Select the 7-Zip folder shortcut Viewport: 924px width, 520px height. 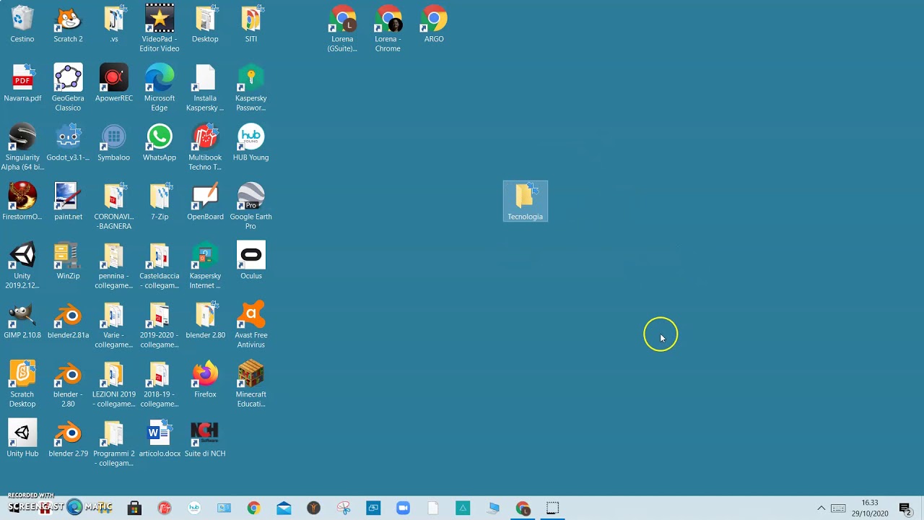pos(160,202)
